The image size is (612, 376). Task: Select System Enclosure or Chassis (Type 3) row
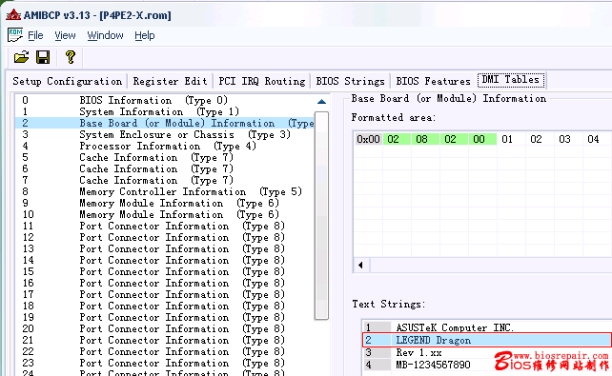[x=164, y=134]
